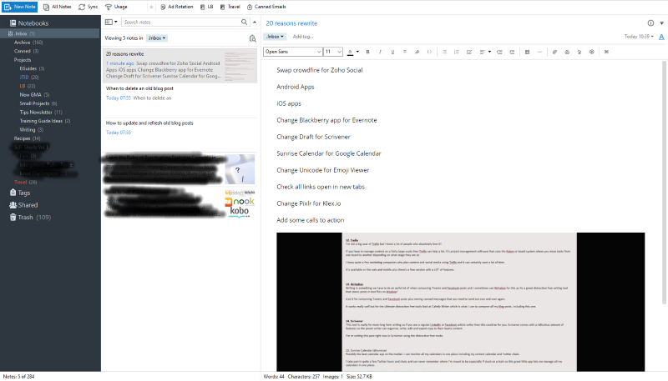Click the notebook search/reminder icon beside Viewing notes
The height and width of the screenshot is (381, 668).
coord(253,38)
